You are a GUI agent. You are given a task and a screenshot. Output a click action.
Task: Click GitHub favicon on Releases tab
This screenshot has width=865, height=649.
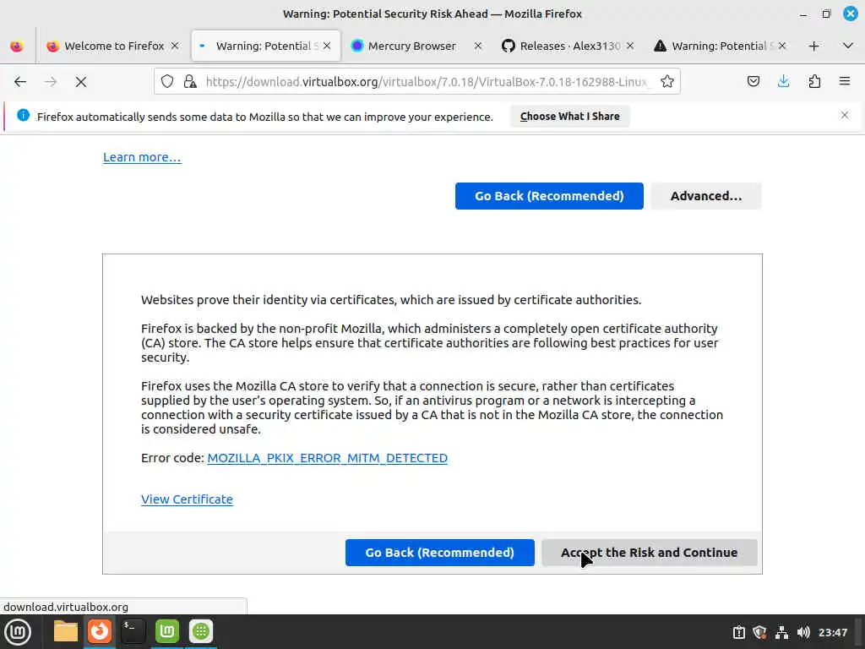(x=508, y=46)
